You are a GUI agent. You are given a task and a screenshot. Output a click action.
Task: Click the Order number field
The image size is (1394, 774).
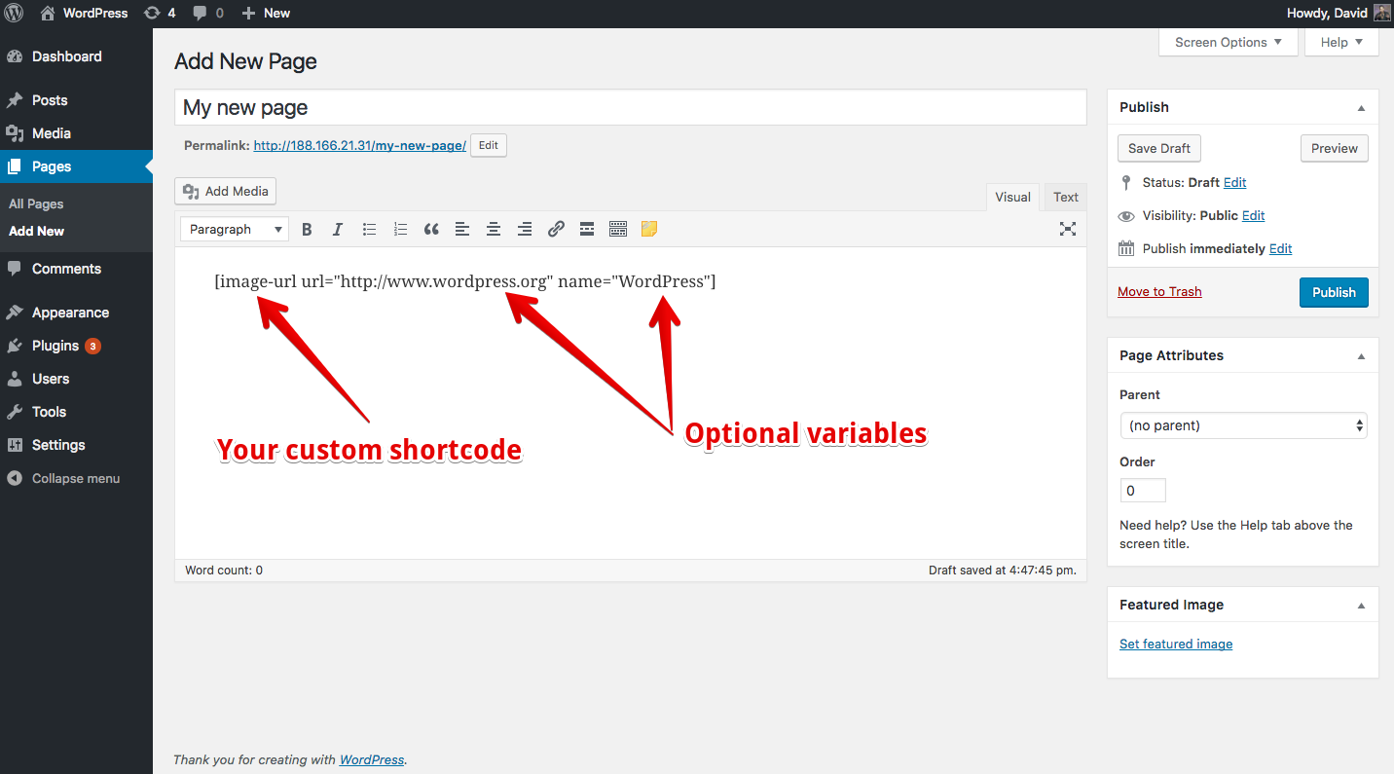tap(1143, 491)
